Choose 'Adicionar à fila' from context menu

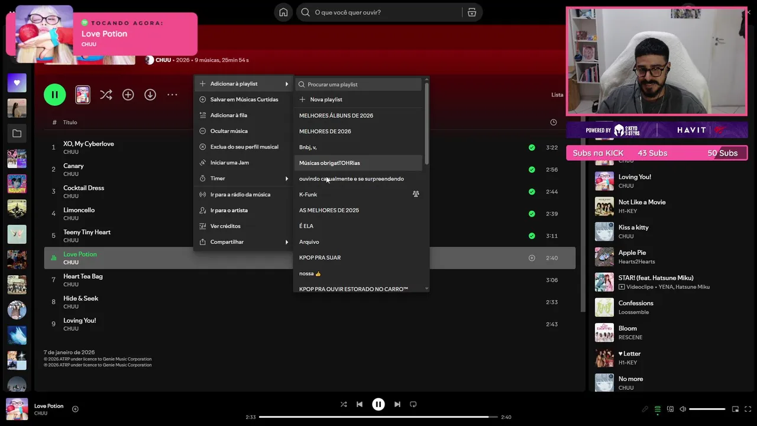click(244, 115)
